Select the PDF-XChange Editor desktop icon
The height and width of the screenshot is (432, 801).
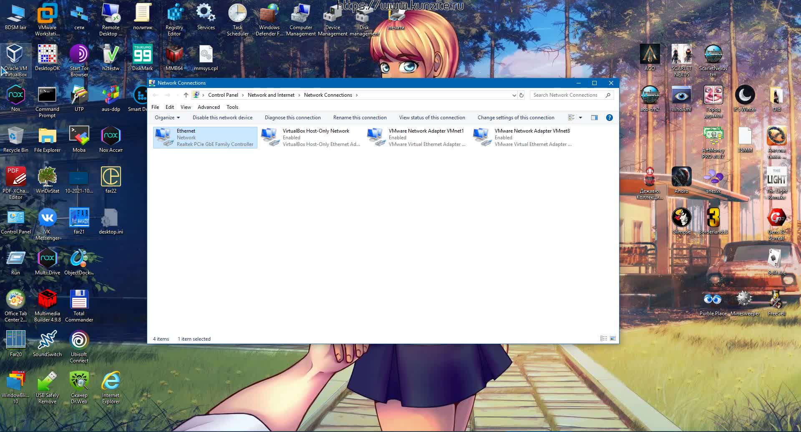pos(15,183)
